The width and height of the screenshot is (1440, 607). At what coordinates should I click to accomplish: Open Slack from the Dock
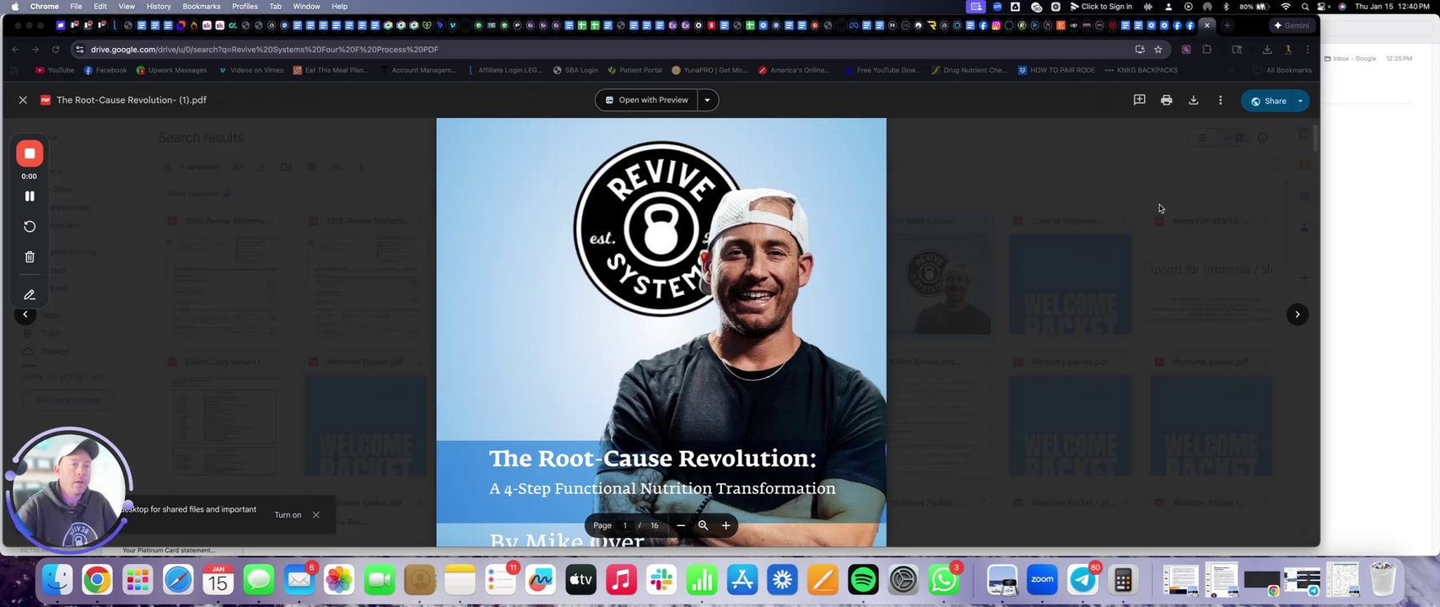click(661, 580)
